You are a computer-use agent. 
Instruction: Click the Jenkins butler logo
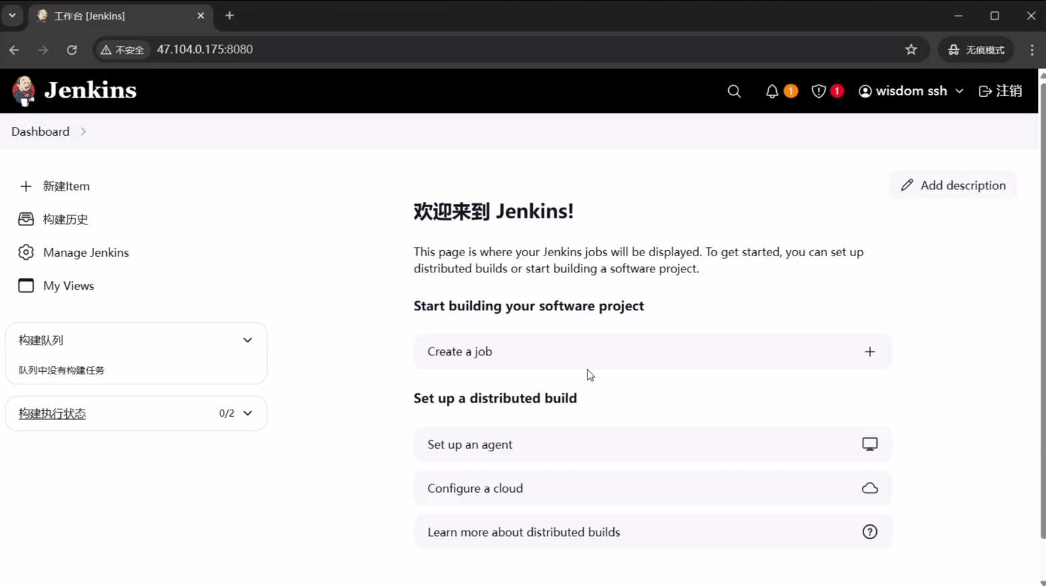tap(24, 91)
